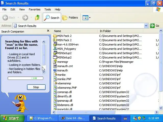Screen dimensions: 163x122
Task: Select the msnike setup info icon
Action: [x=55, y=75]
